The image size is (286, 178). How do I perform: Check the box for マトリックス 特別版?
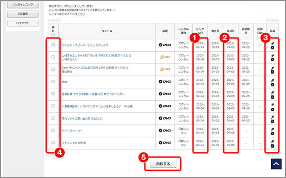pyautogui.click(x=53, y=142)
